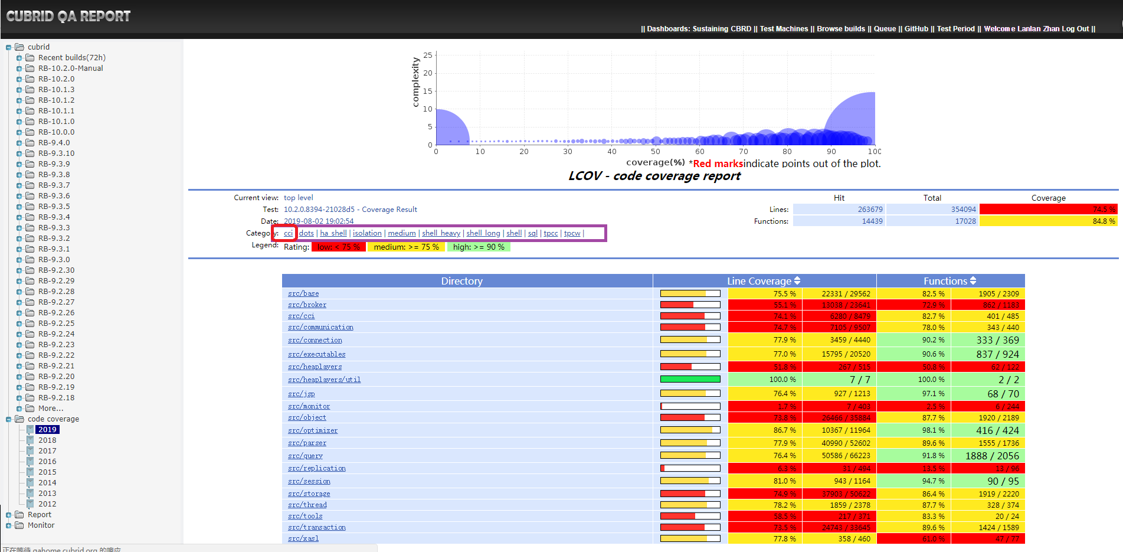The image size is (1123, 552).
Task: Open the src/xasl directory link
Action: tap(303, 538)
